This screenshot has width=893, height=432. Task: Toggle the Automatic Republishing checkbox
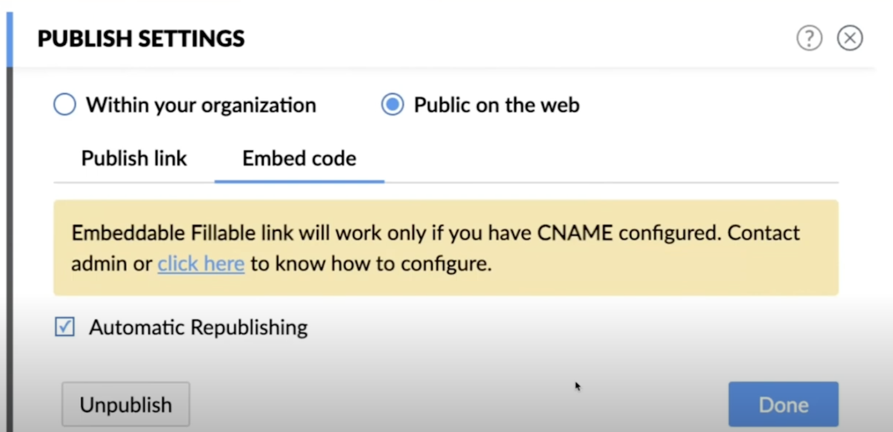pyautogui.click(x=65, y=327)
